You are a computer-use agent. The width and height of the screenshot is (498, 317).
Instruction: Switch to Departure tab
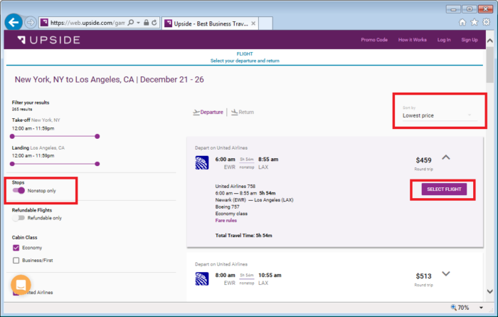click(x=208, y=113)
